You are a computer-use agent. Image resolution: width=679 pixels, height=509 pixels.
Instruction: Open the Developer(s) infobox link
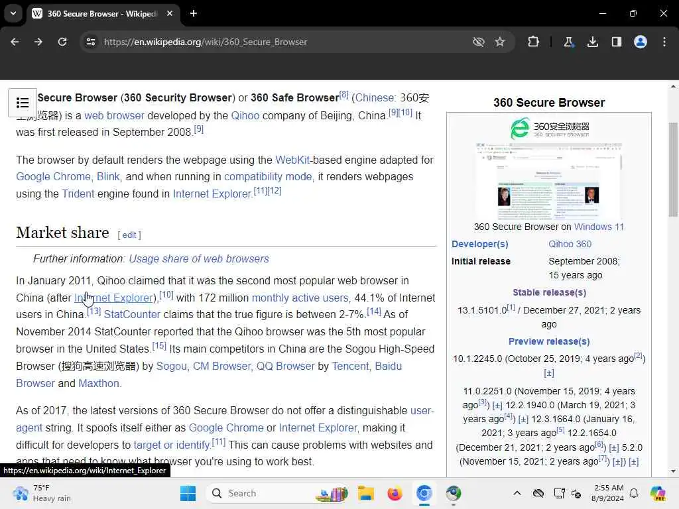tap(480, 244)
